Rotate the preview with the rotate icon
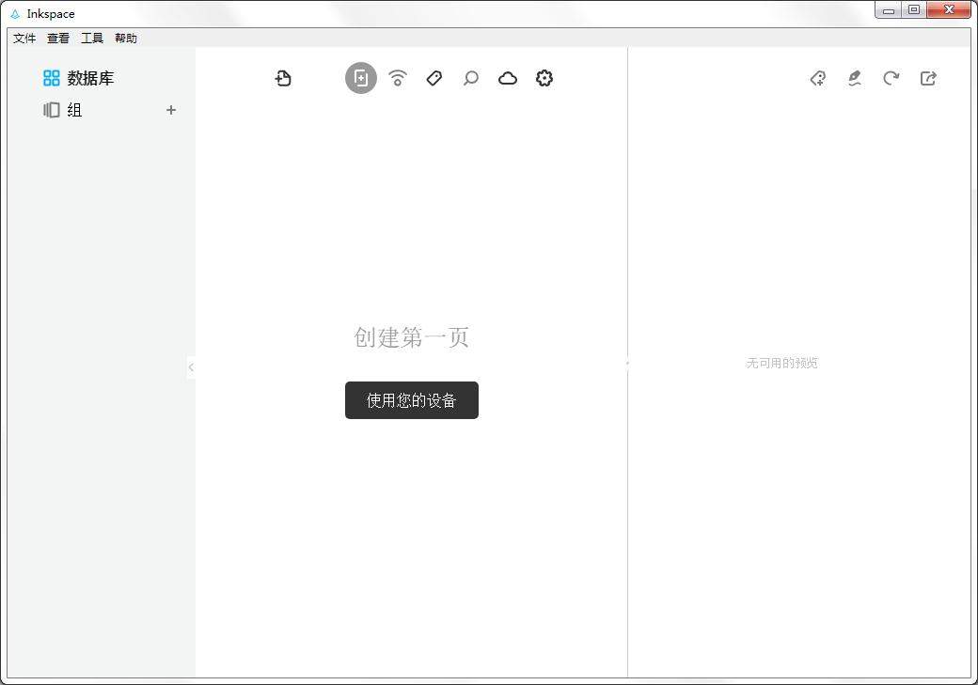The height and width of the screenshot is (685, 978). tap(891, 78)
